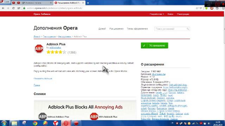Click the Права link under description
The width and height of the screenshot is (225, 126).
click(37, 85)
